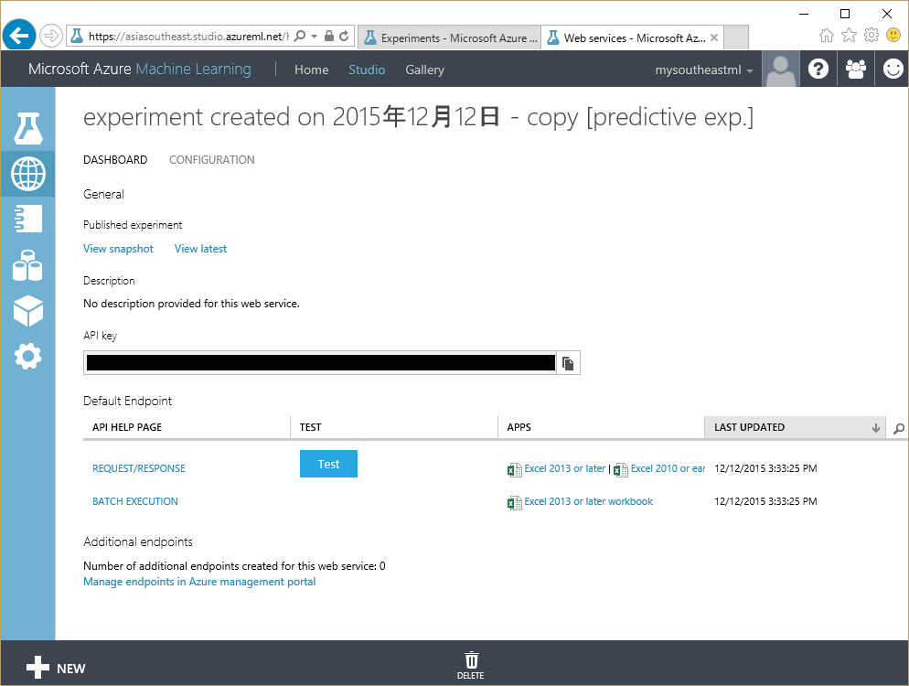
Task: Select the Web Services globe icon
Action: pyautogui.click(x=27, y=174)
